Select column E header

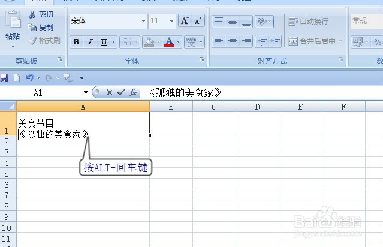tap(300, 107)
